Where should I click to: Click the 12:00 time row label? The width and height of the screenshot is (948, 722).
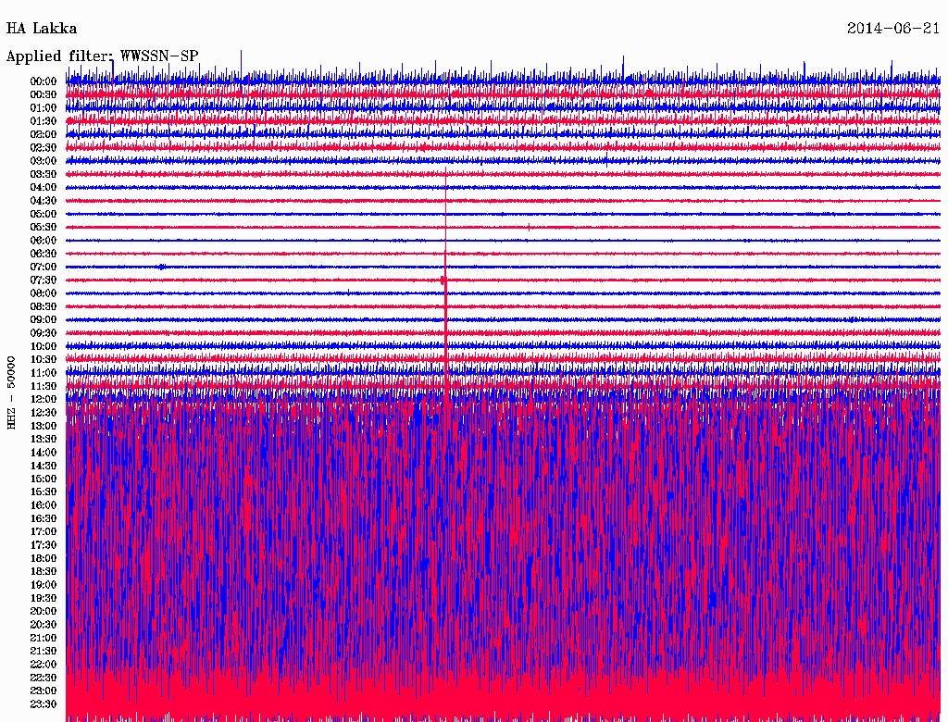[x=44, y=399]
